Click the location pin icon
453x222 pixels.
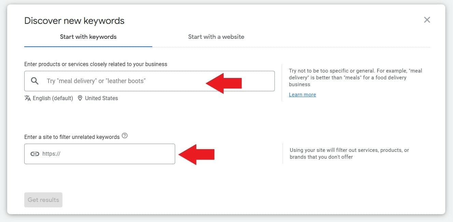(80, 98)
